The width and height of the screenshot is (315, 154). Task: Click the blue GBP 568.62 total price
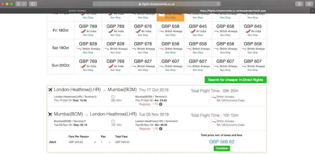(x=222, y=142)
